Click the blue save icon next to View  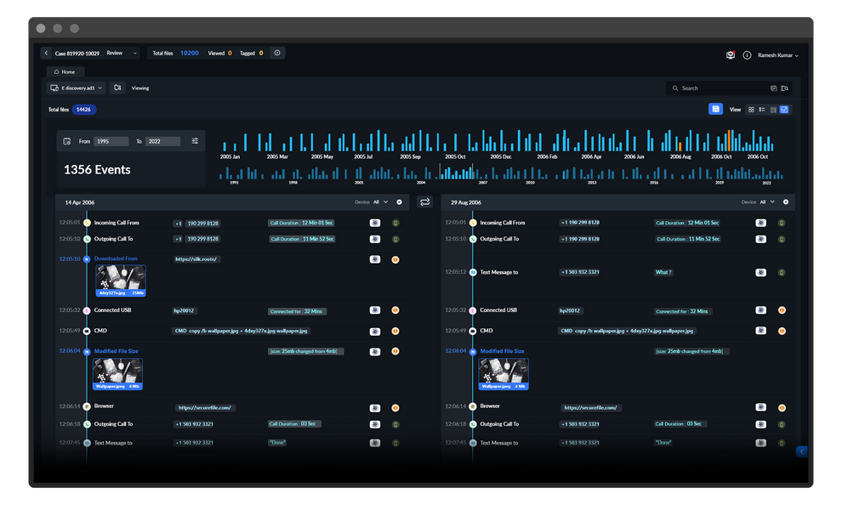tap(715, 110)
